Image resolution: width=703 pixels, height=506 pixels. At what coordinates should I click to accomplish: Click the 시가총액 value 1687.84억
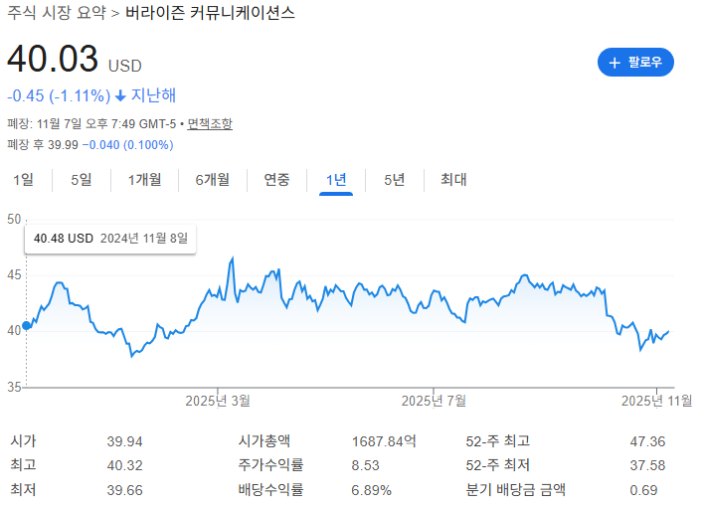click(x=384, y=441)
